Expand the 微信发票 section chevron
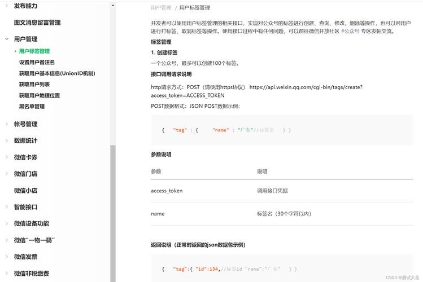Viewport: 423px width, 282px height. [x=7, y=257]
